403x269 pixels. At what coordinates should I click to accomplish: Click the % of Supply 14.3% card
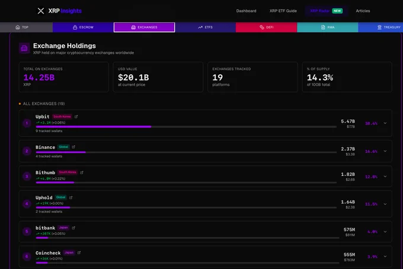[x=347, y=77]
